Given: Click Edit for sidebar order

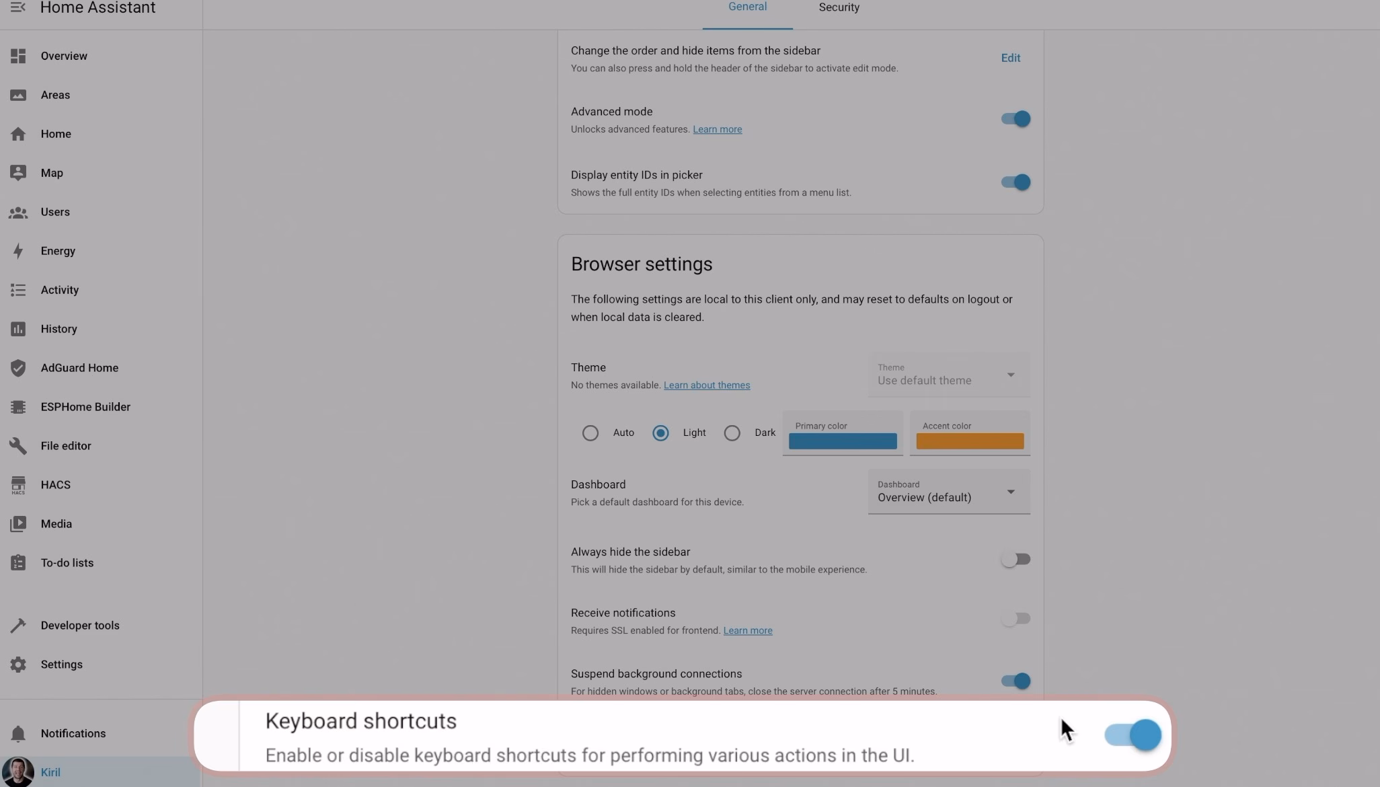Looking at the screenshot, I should (x=1010, y=59).
